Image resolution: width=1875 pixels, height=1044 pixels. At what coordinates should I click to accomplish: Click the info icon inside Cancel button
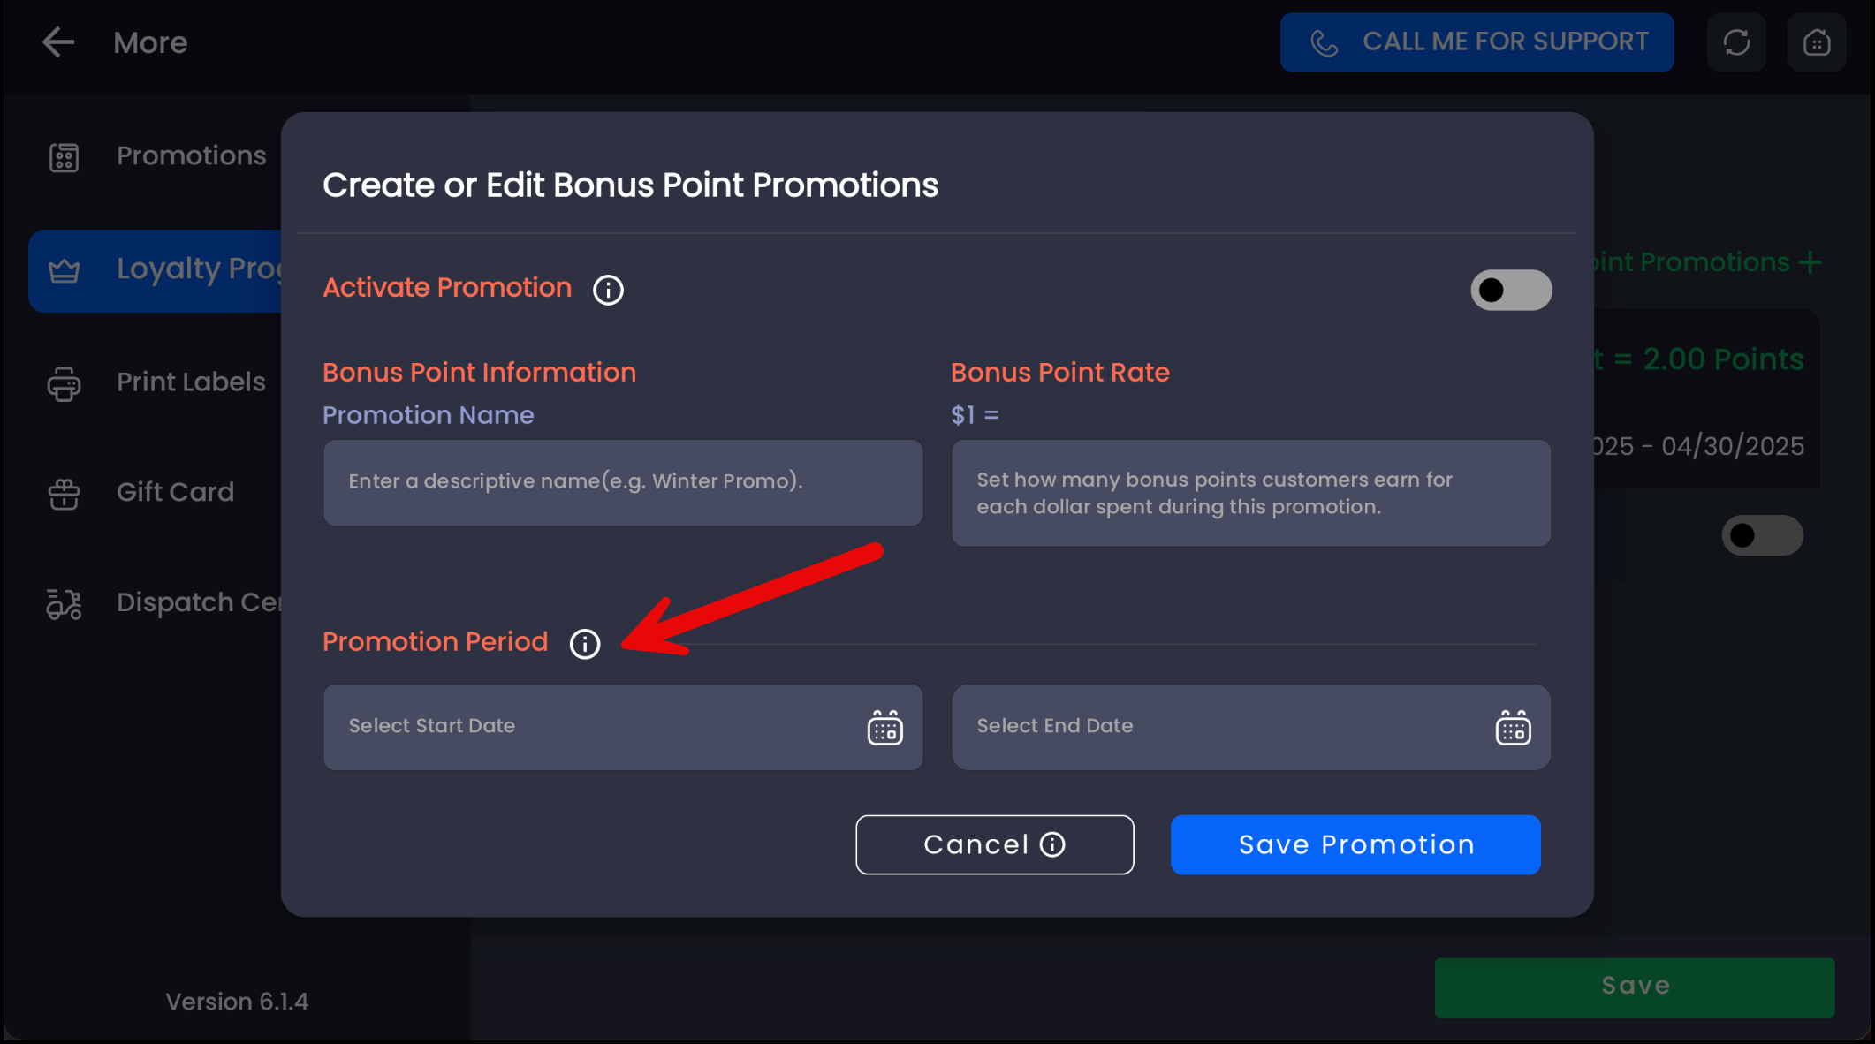pyautogui.click(x=1052, y=845)
